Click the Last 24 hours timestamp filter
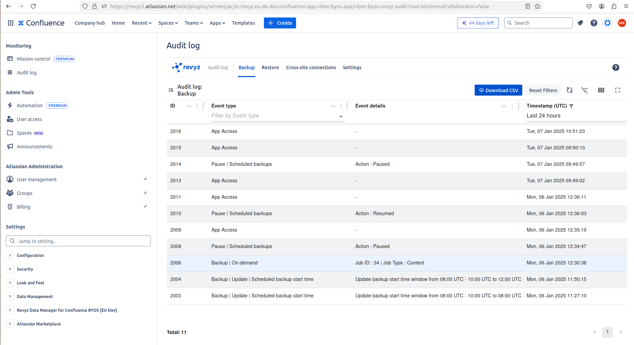 (x=577, y=116)
